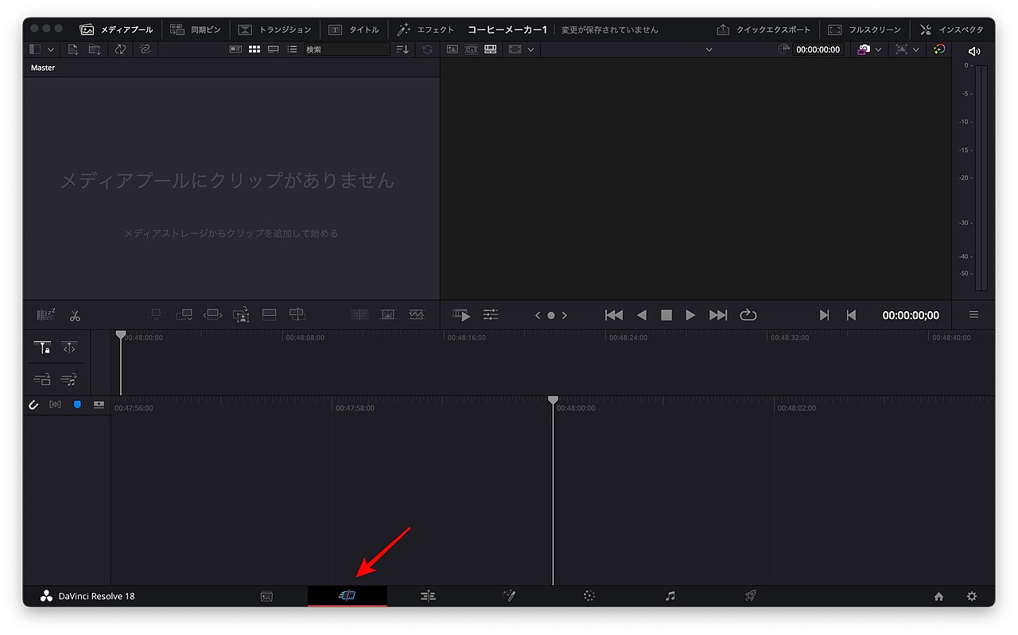The width and height of the screenshot is (1018, 635).
Task: Open the エフェクト (Effects) tab
Action: 425,29
